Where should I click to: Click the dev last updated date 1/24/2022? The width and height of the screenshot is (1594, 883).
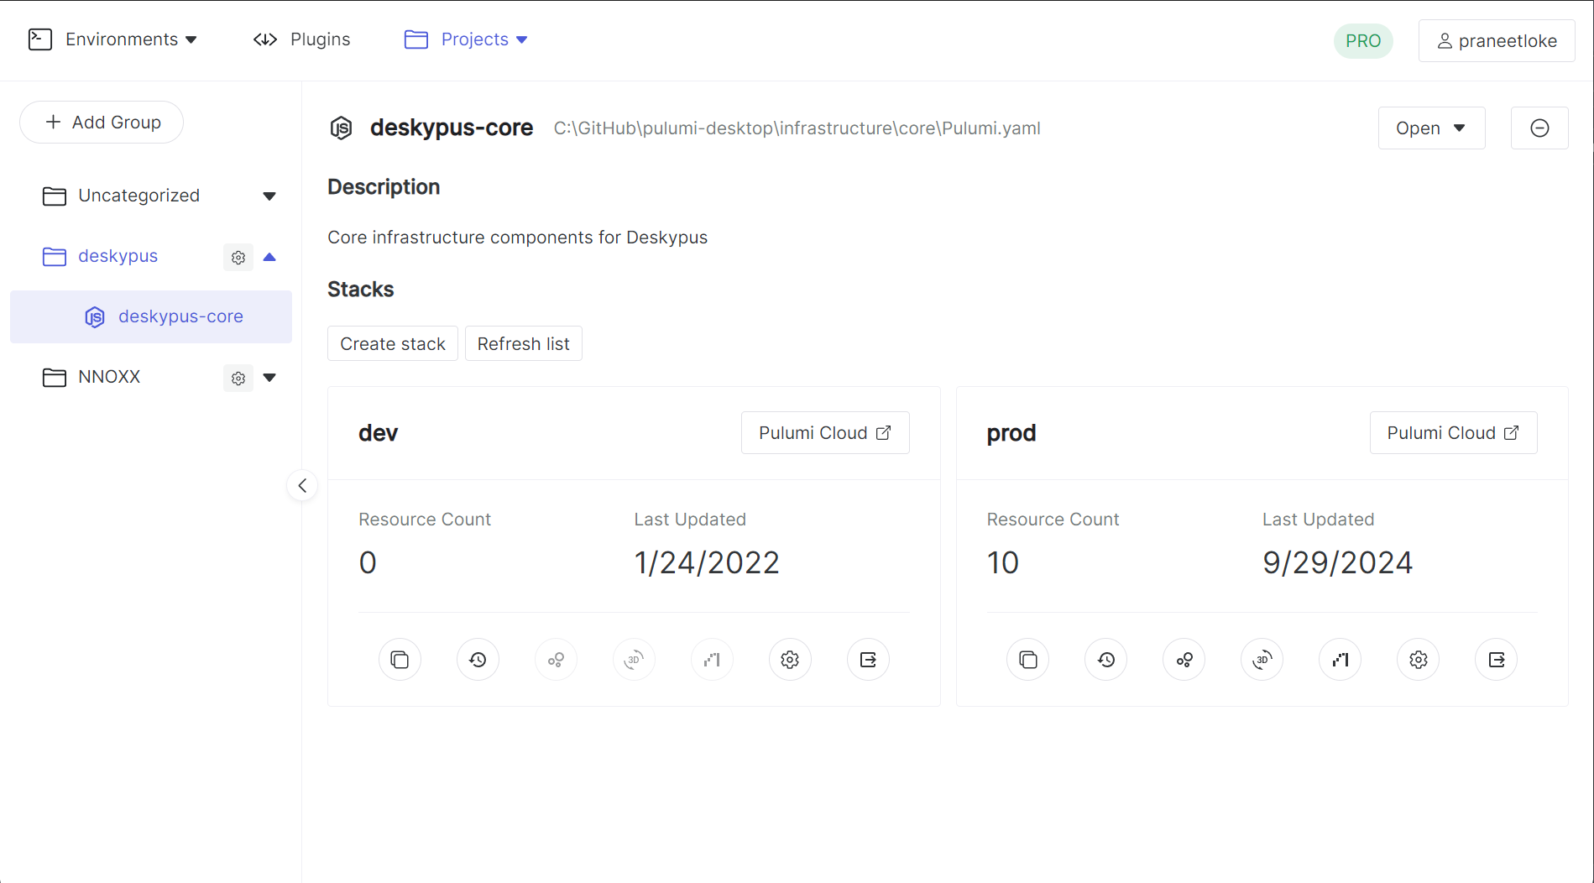(707, 562)
